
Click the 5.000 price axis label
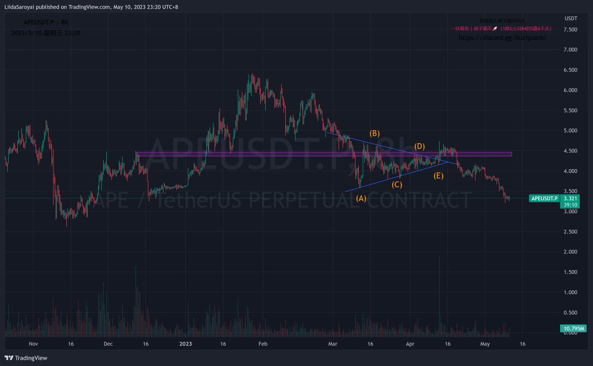(x=570, y=131)
